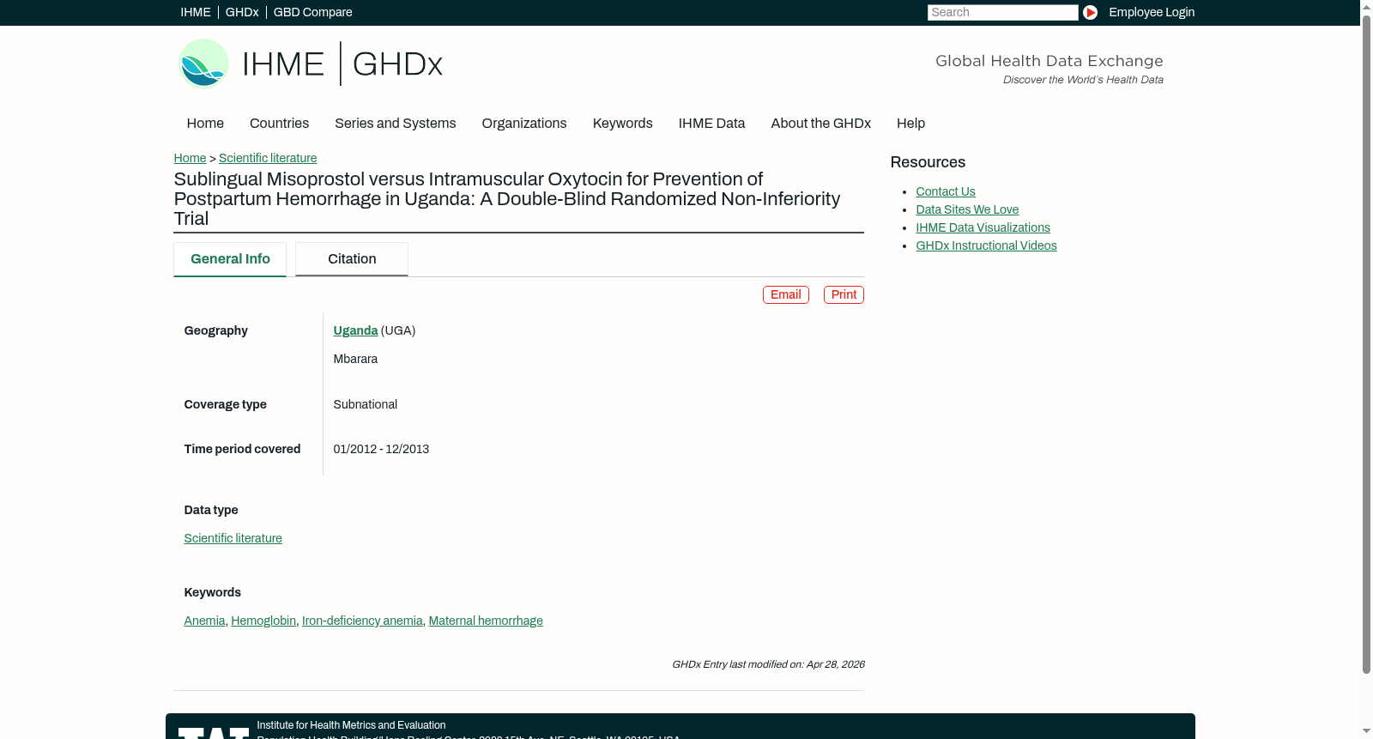Open the IHME link in top bar
The height and width of the screenshot is (739, 1373).
(196, 12)
